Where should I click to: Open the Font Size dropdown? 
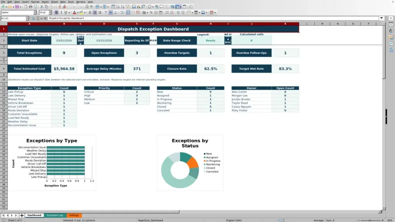click(x=50, y=12)
